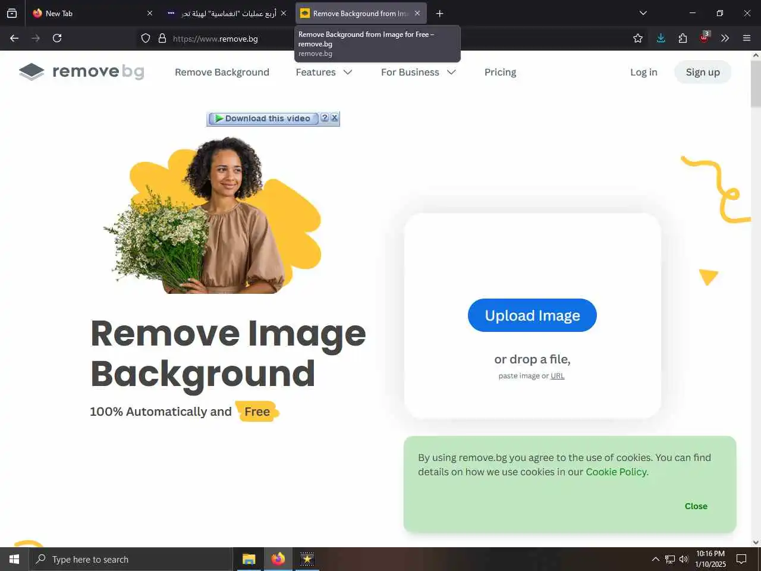Click the site padlock icon
Viewport: 761px width, 571px height.
click(162, 38)
